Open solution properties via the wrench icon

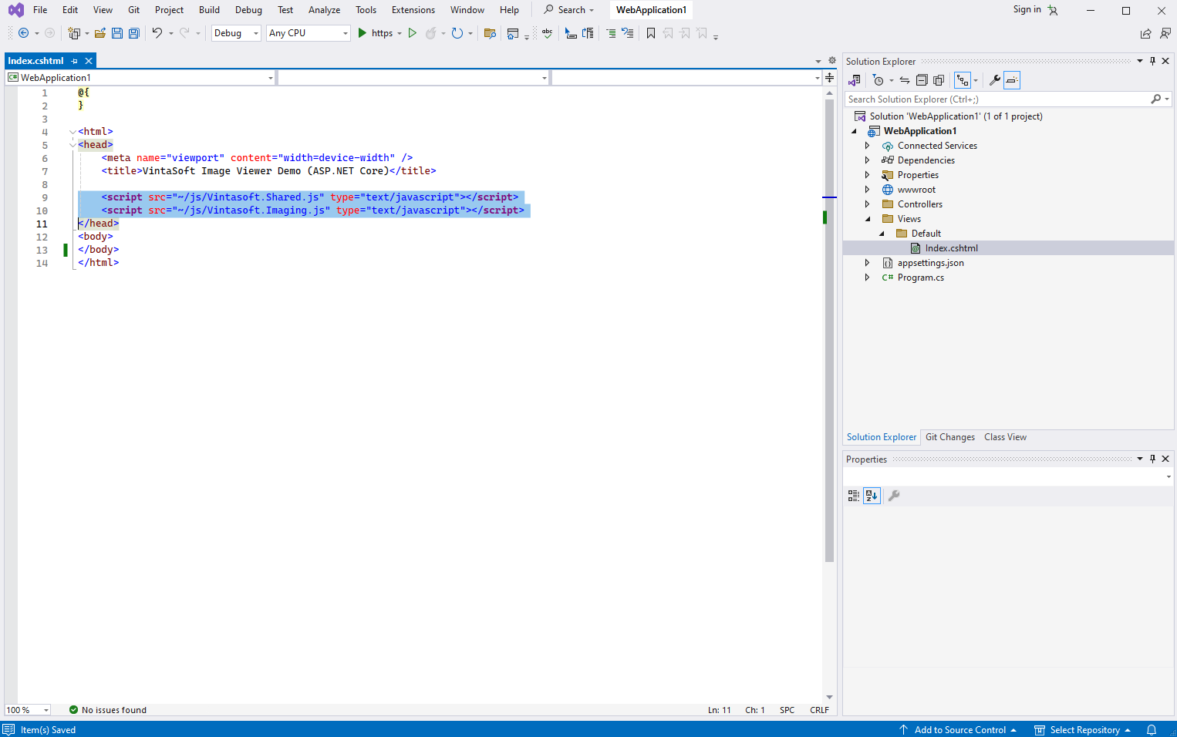pos(995,80)
